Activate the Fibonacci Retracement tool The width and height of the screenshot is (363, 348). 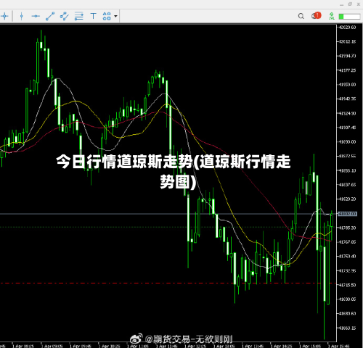tap(79, 17)
